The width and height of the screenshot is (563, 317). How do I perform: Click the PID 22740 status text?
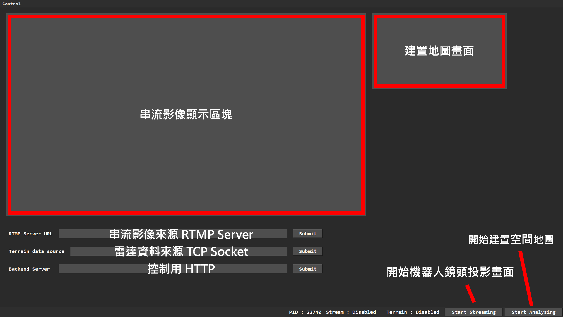point(305,312)
